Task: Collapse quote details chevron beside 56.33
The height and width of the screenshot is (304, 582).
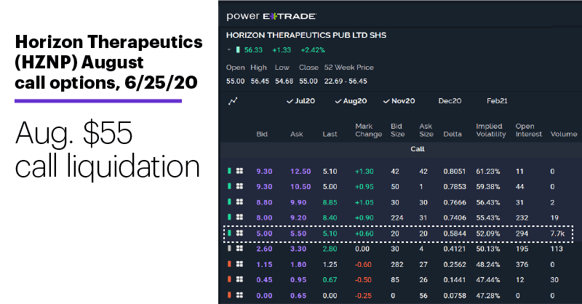Action: 229,49
